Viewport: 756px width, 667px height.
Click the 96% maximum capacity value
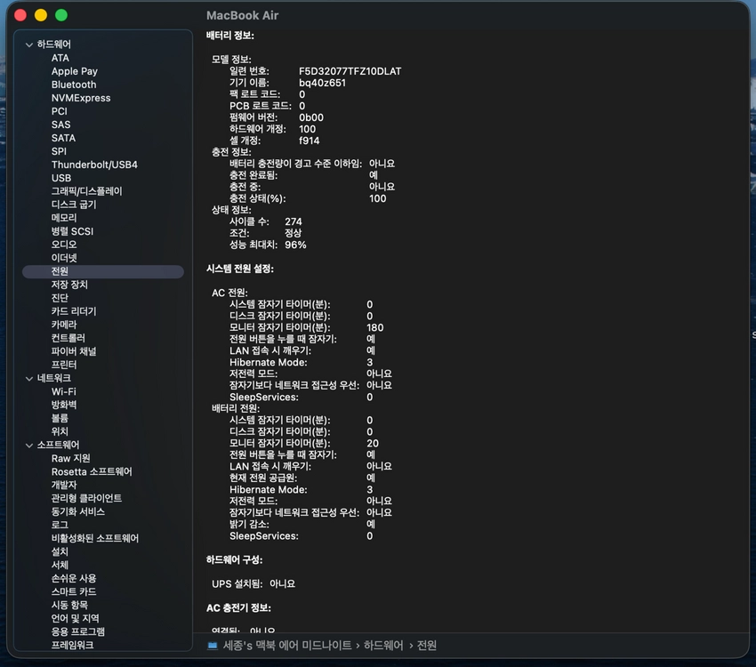(x=295, y=245)
